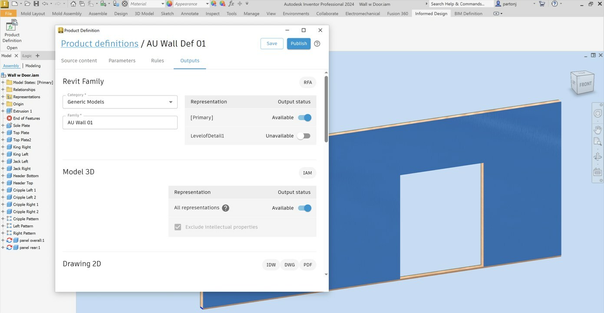
Task: Click the plus icon to add model browser tab
Action: pos(37,55)
